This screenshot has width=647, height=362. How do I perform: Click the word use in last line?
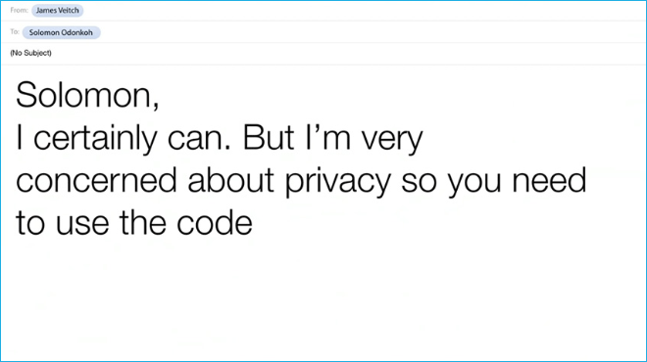coord(82,226)
